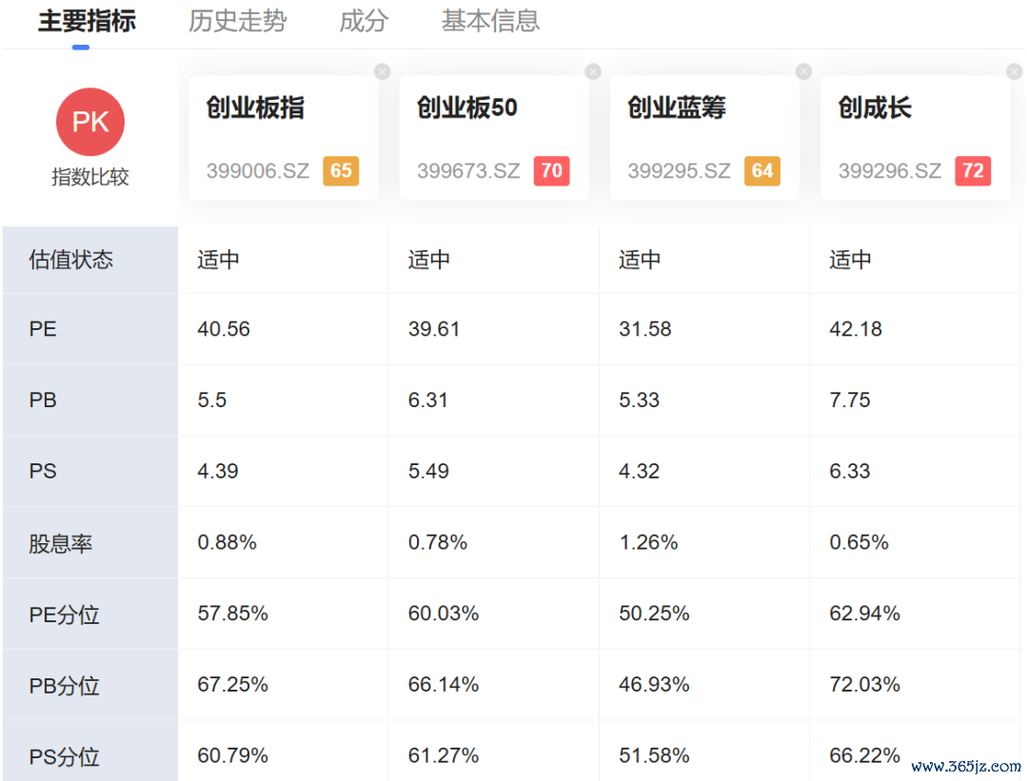This screenshot has height=781, width=1028.
Task: Remove the 创业板指 card with its close icon
Action: (383, 71)
